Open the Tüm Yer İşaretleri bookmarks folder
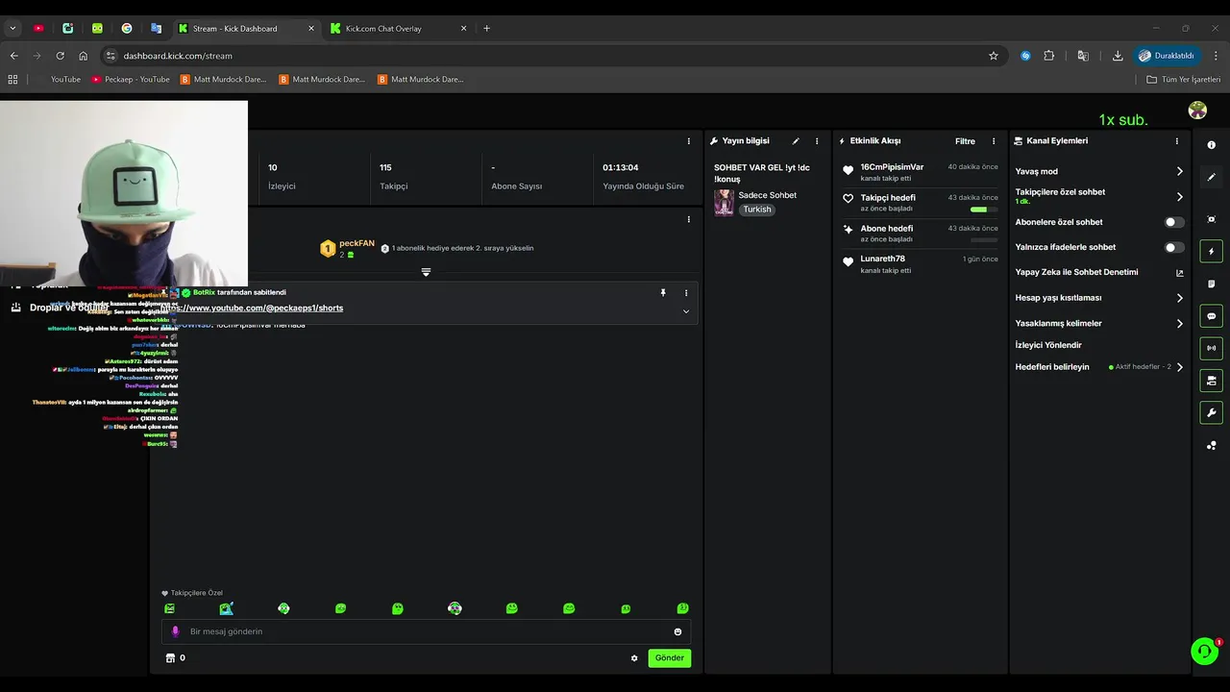This screenshot has width=1230, height=692. [1184, 80]
